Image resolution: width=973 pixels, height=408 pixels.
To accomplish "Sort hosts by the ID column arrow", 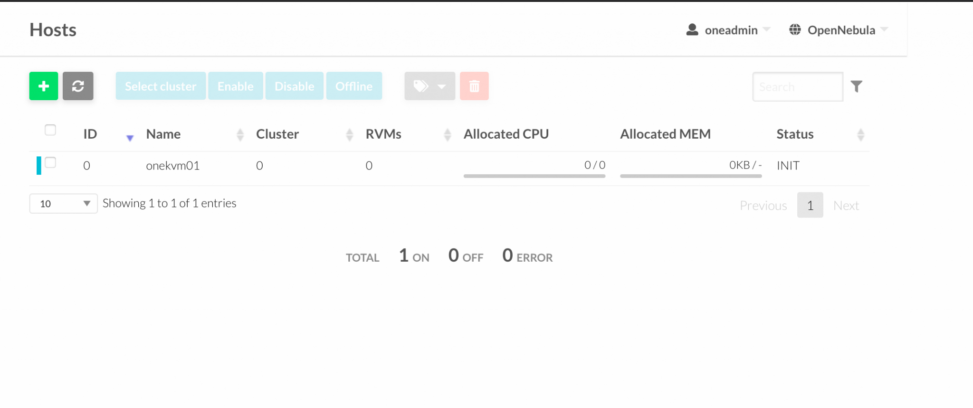I will tap(129, 138).
